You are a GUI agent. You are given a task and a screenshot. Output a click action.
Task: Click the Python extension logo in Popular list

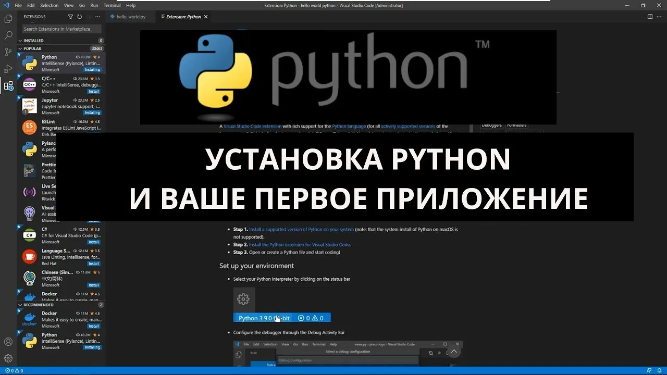pyautogui.click(x=30, y=63)
